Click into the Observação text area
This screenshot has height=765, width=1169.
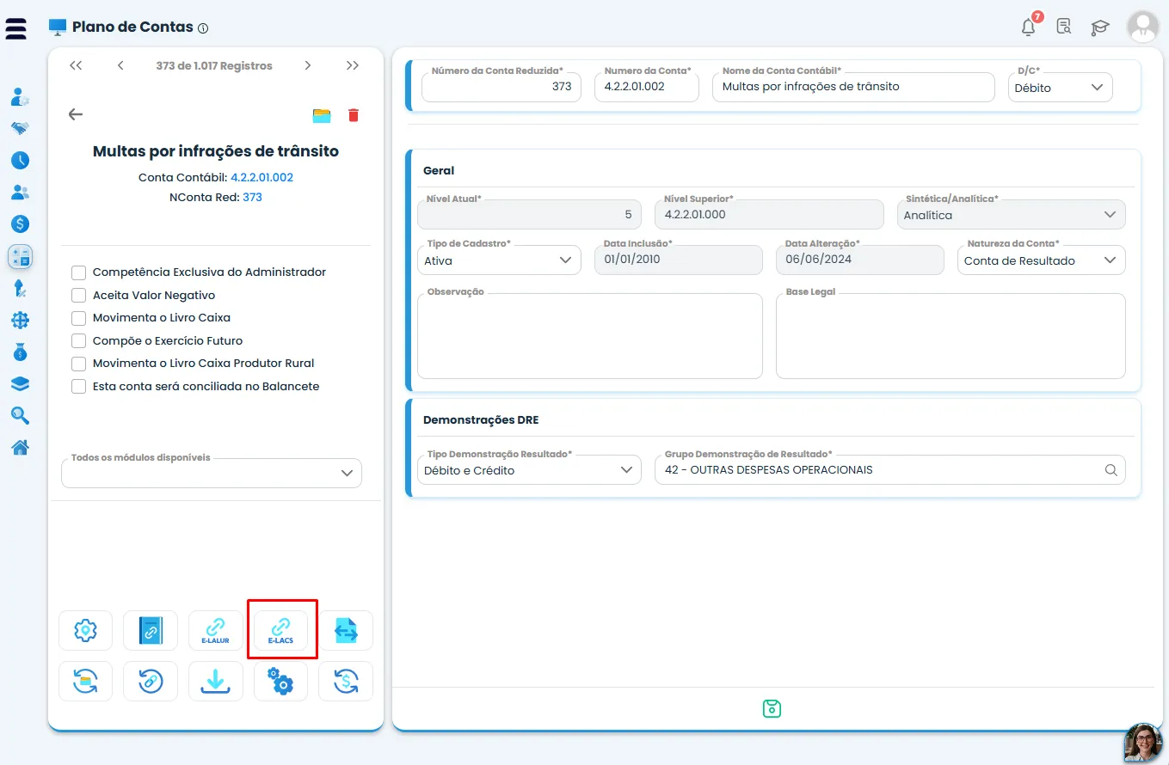coord(590,336)
